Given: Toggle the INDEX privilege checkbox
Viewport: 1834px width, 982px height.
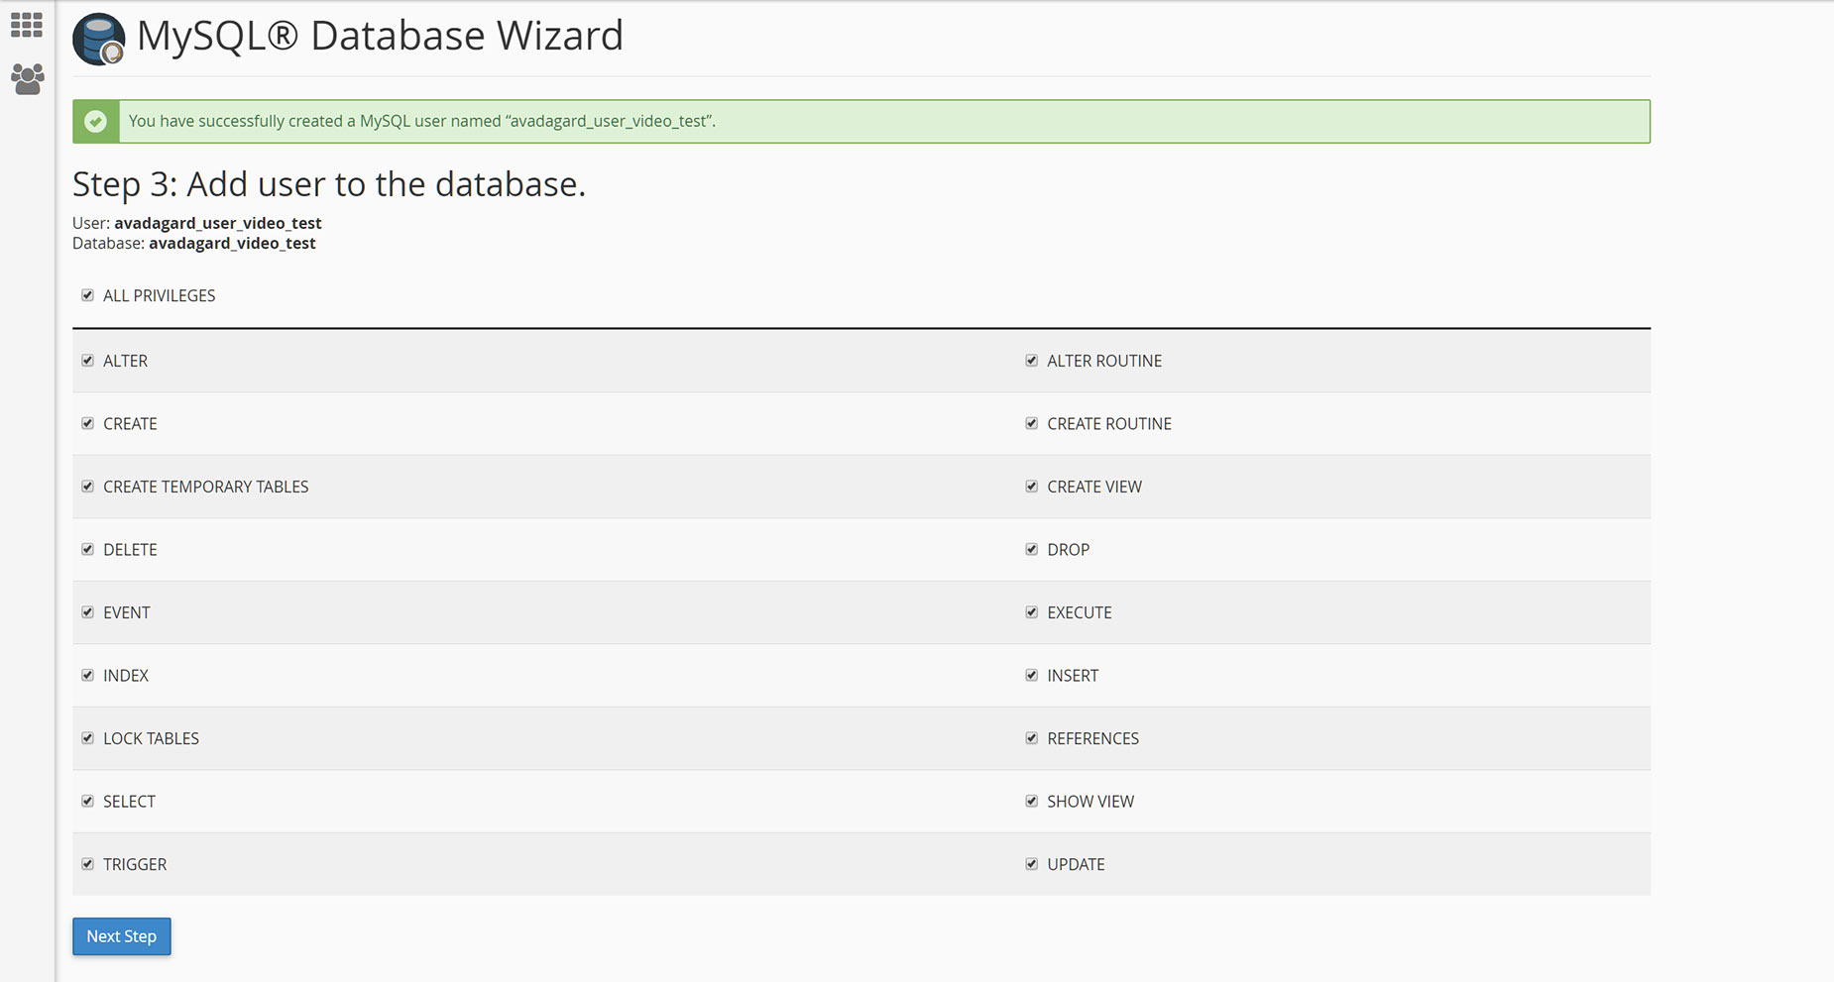Looking at the screenshot, I should point(87,675).
